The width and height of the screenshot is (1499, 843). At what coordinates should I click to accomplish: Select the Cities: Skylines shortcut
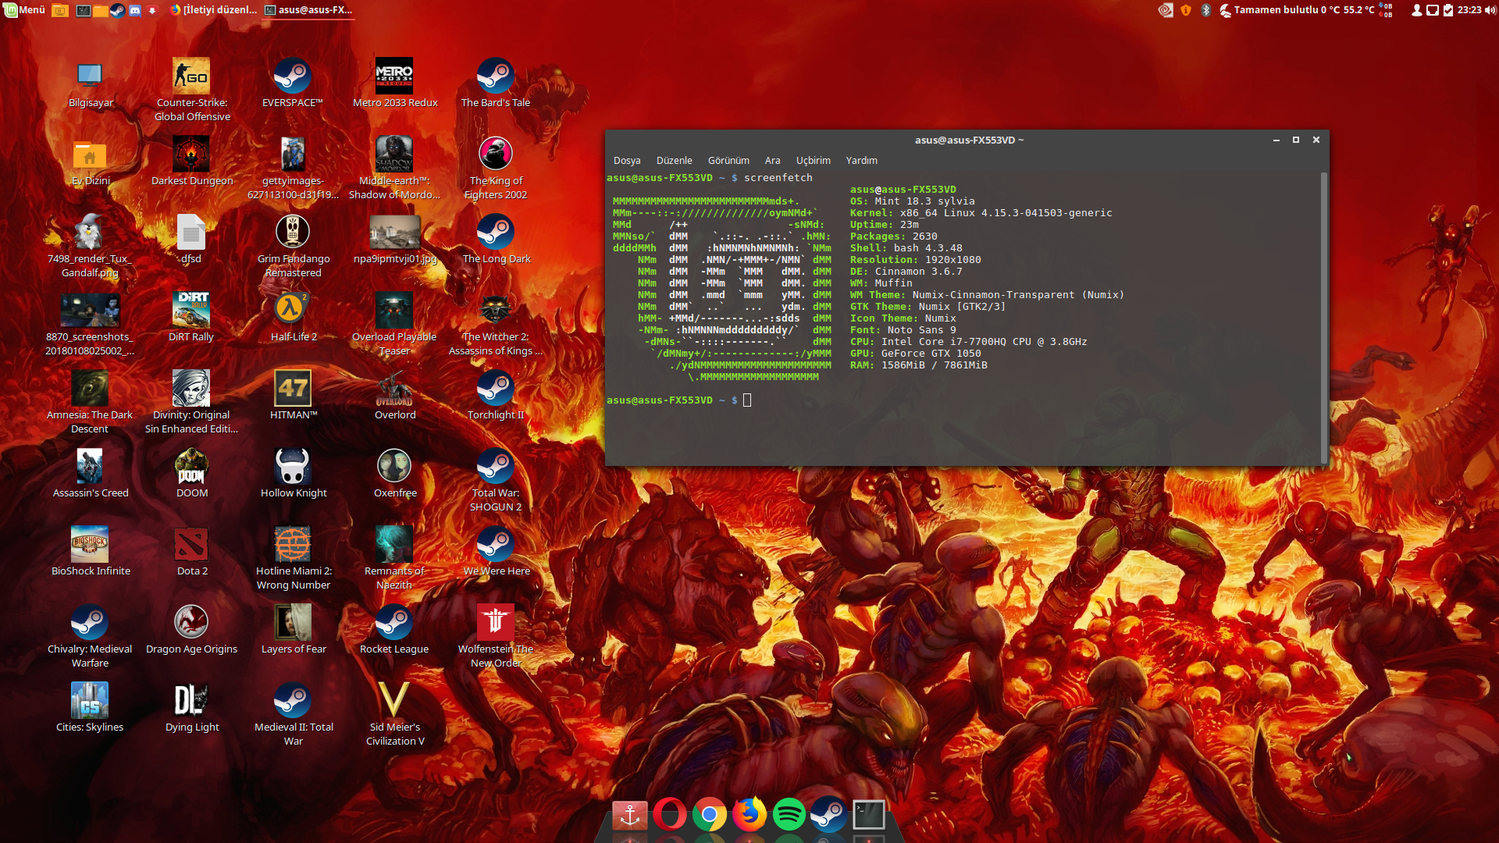90,708
